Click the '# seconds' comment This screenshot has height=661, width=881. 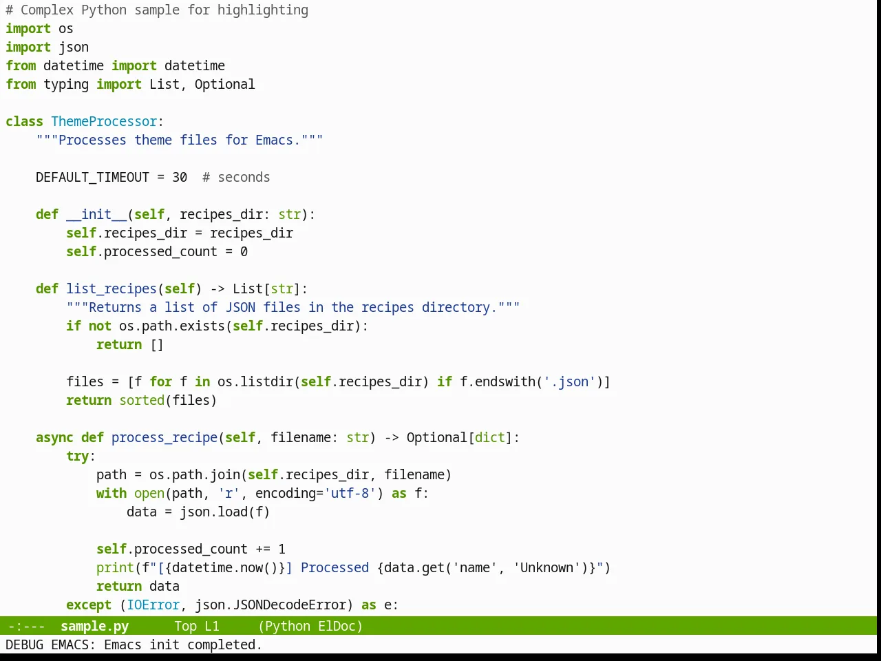[x=236, y=178]
